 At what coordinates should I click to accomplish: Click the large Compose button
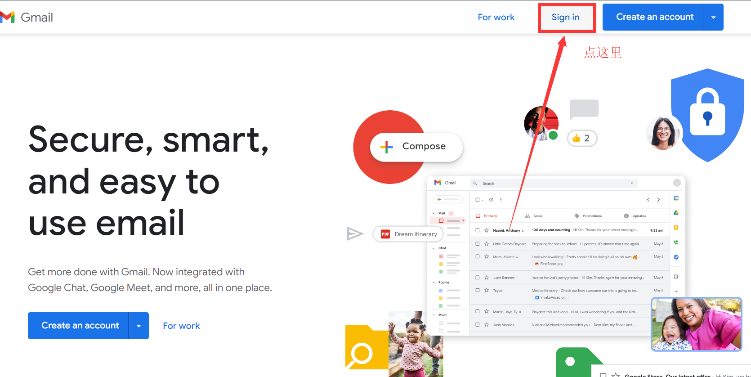(416, 147)
